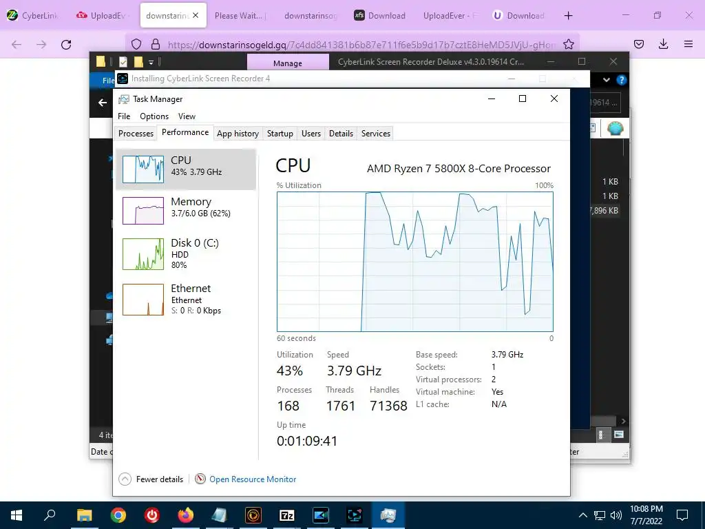The image size is (705, 529).
Task: Click the Explorer help question mark icon
Action: pyautogui.click(x=622, y=80)
